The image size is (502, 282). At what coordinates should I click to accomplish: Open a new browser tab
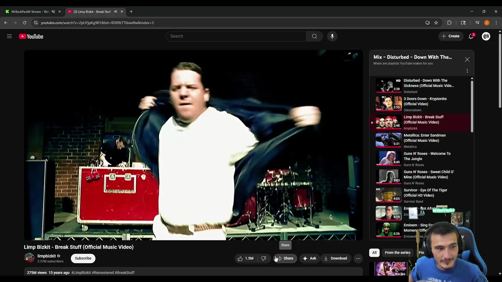131,12
